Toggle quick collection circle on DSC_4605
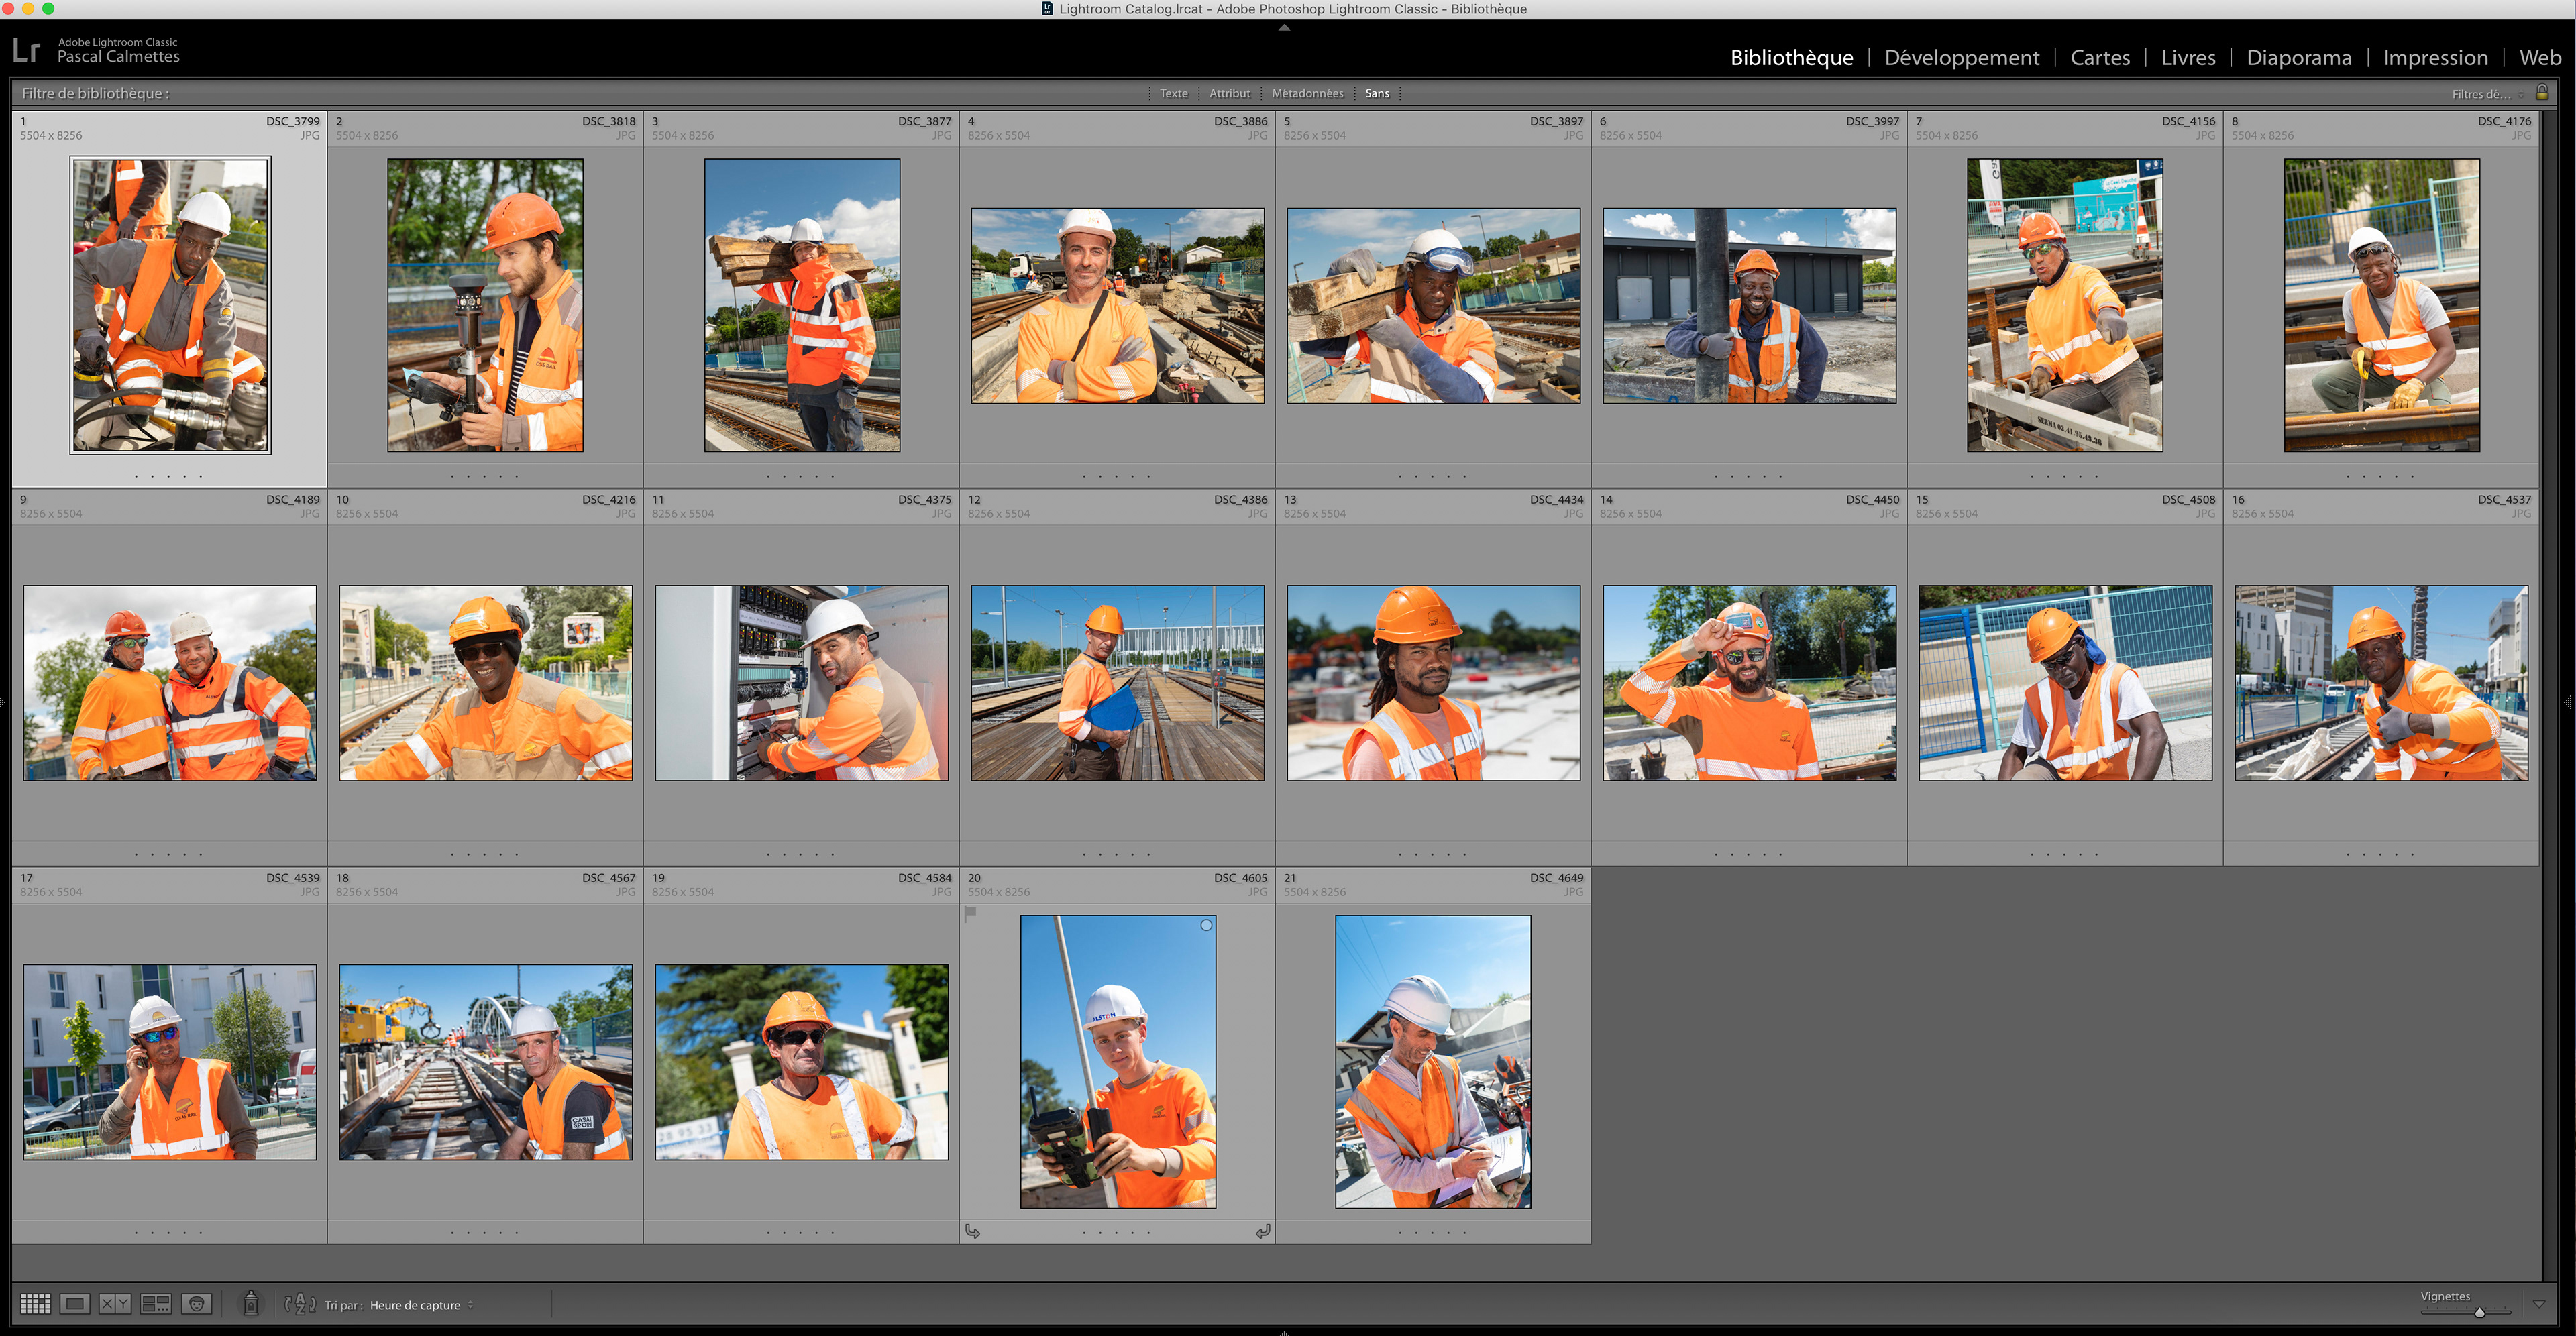Image resolution: width=2576 pixels, height=1336 pixels. pyautogui.click(x=1206, y=925)
